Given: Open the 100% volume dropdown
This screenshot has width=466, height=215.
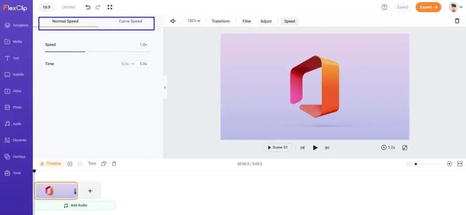Looking at the screenshot, I should 194,21.
